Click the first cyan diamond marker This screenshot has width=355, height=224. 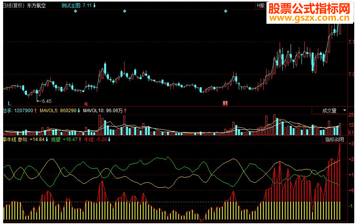pos(76,11)
